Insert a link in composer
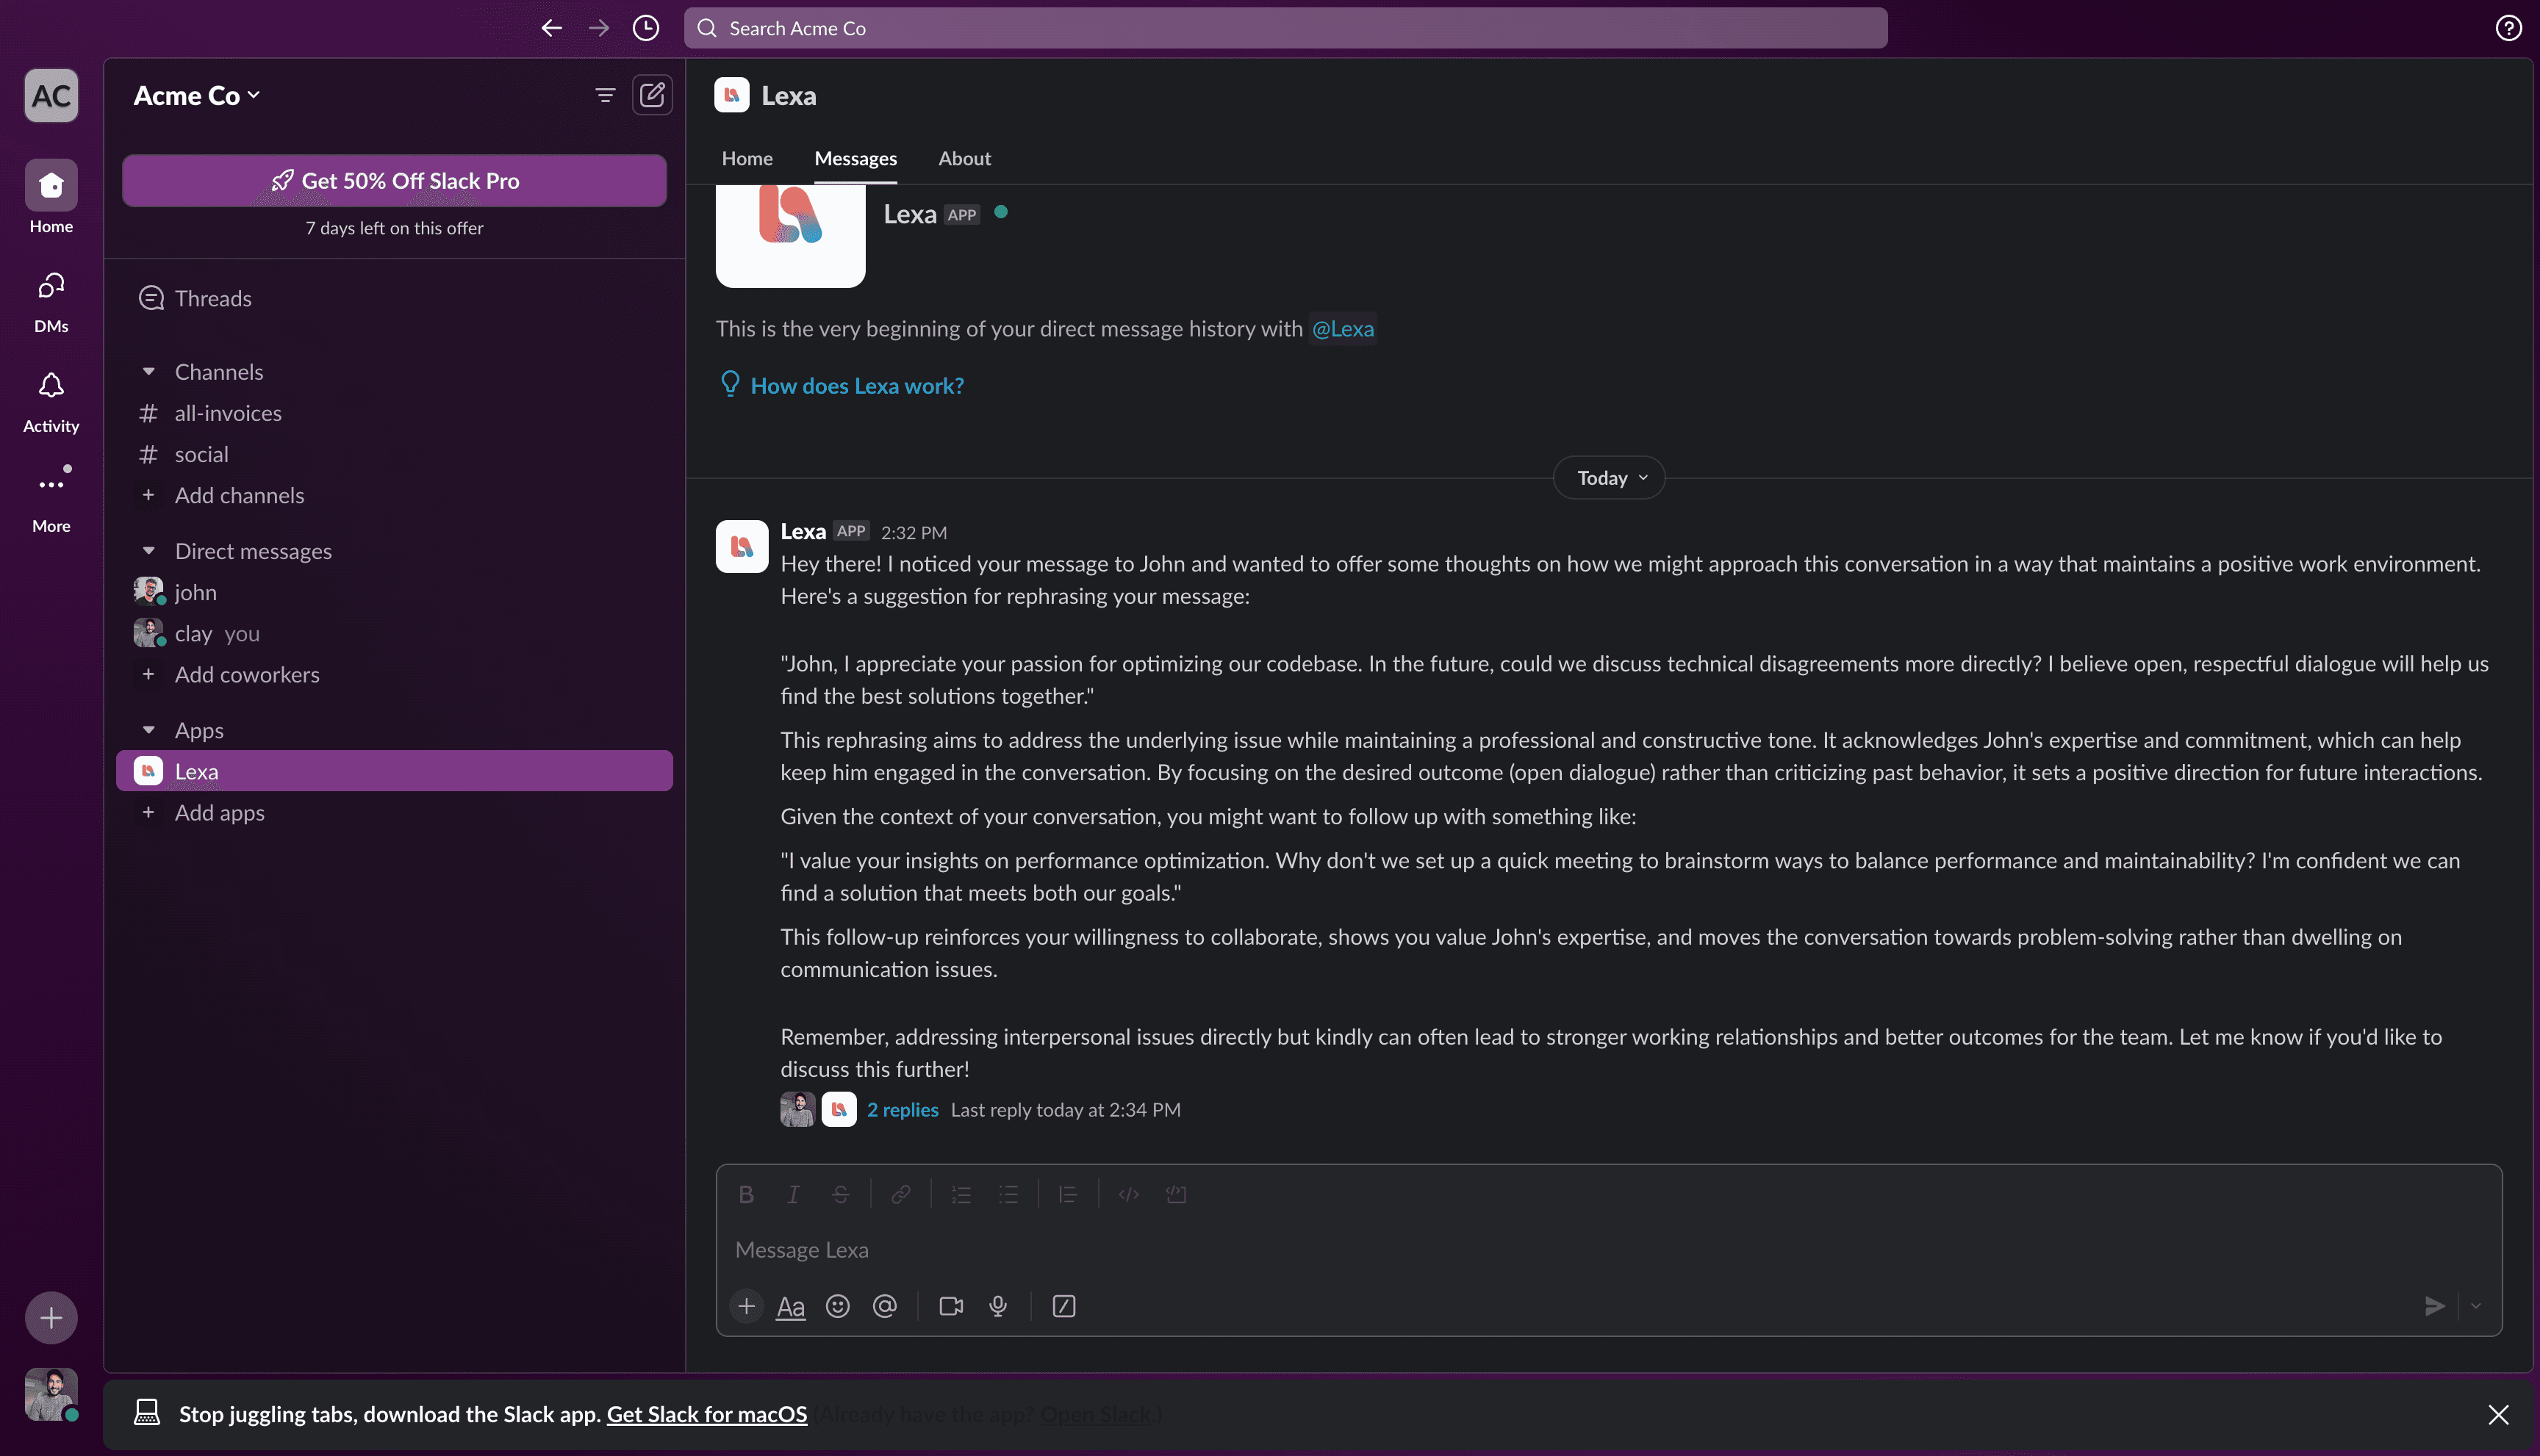 coord(900,1194)
